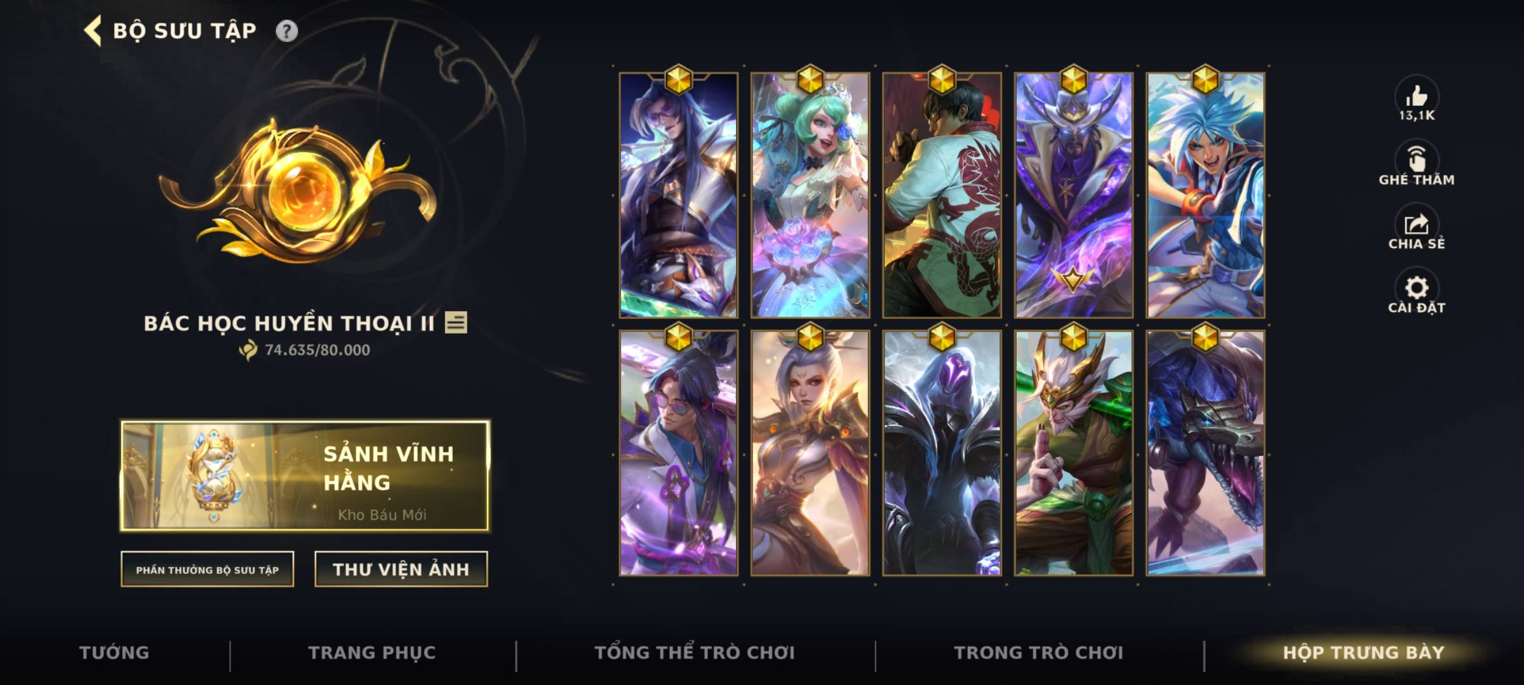Tap the thumbs-up like icon
This screenshot has width=1524, height=685.
click(1416, 96)
